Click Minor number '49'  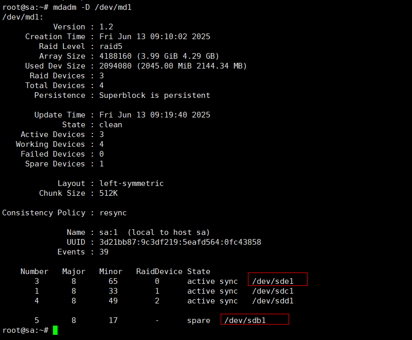(x=113, y=301)
